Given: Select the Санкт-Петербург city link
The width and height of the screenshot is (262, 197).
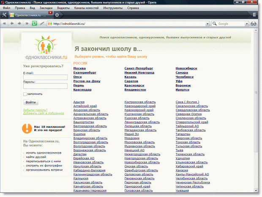Looking at the screenshot, I should pyautogui.click(x=139, y=68).
